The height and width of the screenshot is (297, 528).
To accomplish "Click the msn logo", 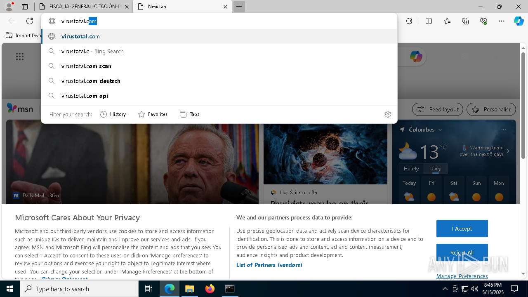I will tap(20, 108).
